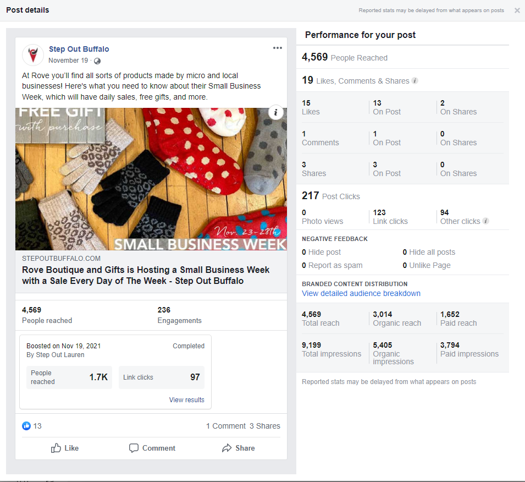Click the info icon beside Other clicks
The width and height of the screenshot is (525, 482).
(x=486, y=221)
